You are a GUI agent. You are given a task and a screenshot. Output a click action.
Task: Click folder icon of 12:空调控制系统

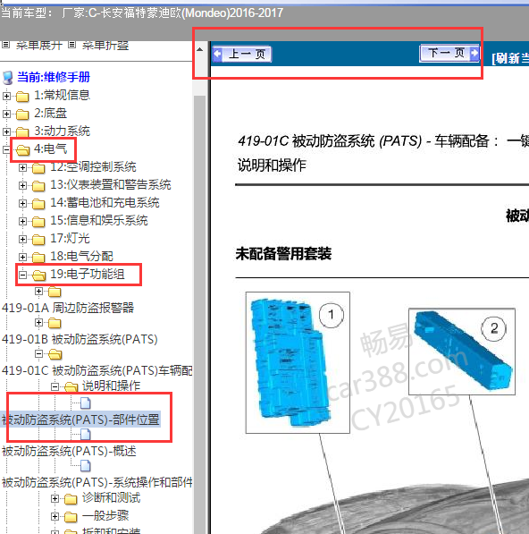[38, 168]
